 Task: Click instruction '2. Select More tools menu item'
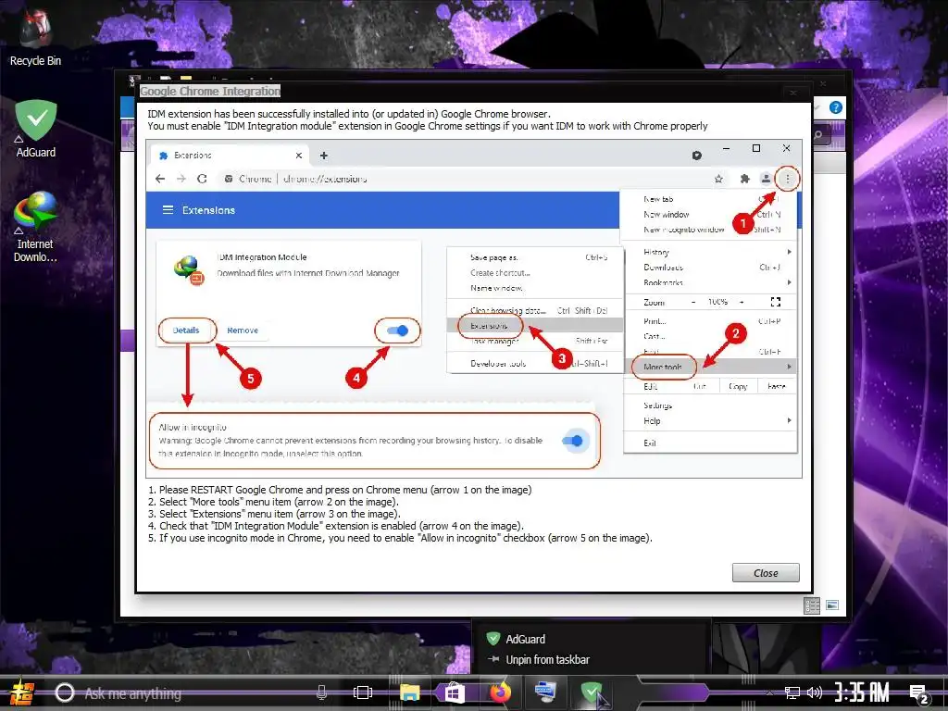(273, 502)
